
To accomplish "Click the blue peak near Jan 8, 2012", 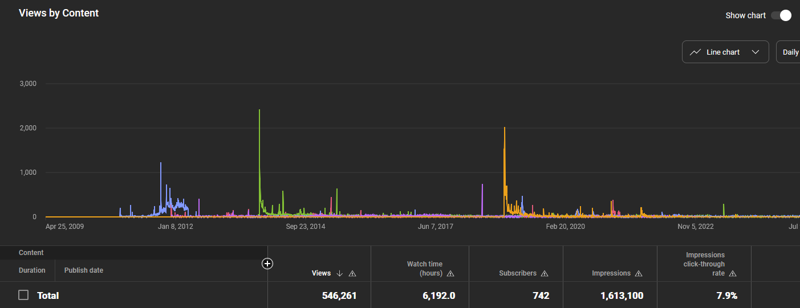I will pyautogui.click(x=161, y=188).
